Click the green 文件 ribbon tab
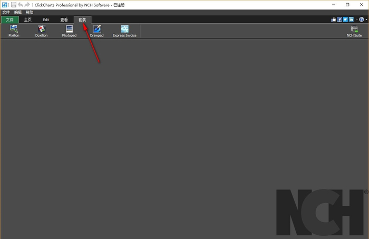This screenshot has width=369, height=239. click(9, 20)
